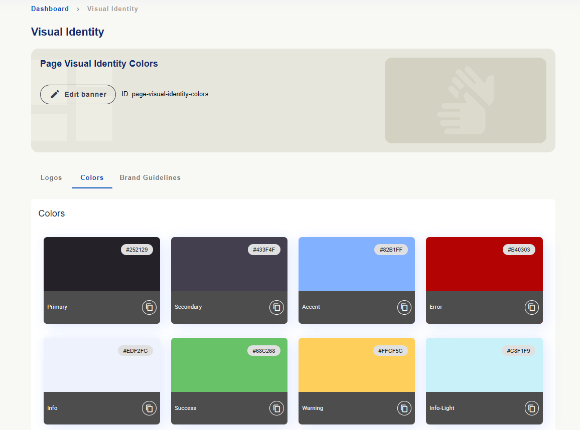Open the Logos tab
This screenshot has width=580, height=430.
[x=51, y=178]
